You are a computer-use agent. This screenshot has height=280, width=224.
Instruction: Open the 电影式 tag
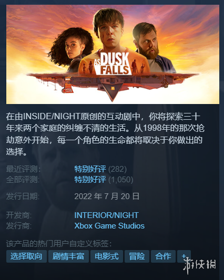click(107, 256)
